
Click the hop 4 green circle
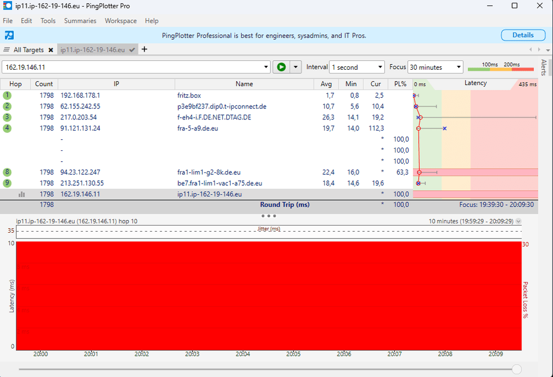pos(7,128)
